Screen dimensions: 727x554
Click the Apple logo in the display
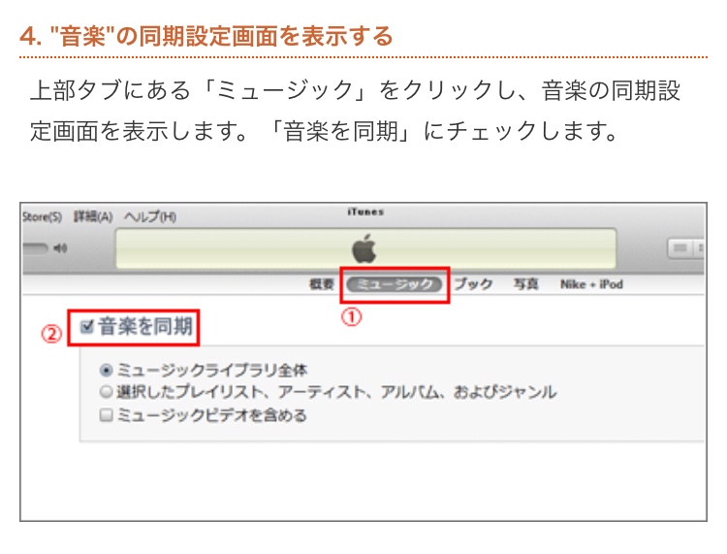click(x=364, y=248)
